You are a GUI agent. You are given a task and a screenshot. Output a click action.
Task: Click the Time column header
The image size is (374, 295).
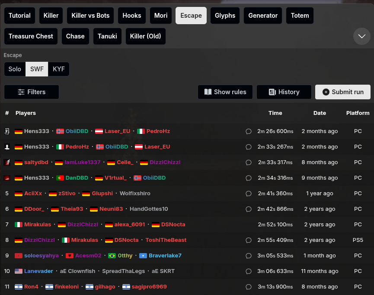tap(275, 113)
